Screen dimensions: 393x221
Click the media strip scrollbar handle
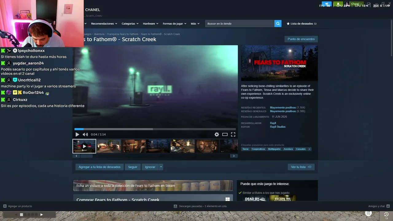[86, 156]
